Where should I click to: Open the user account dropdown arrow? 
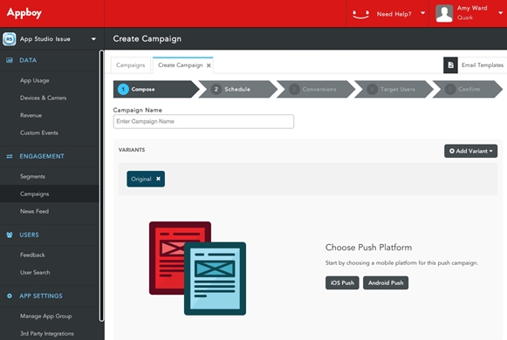501,13
